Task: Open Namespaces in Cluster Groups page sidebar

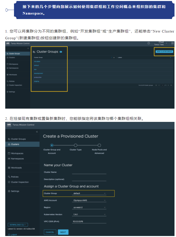Action: coord(12,68)
